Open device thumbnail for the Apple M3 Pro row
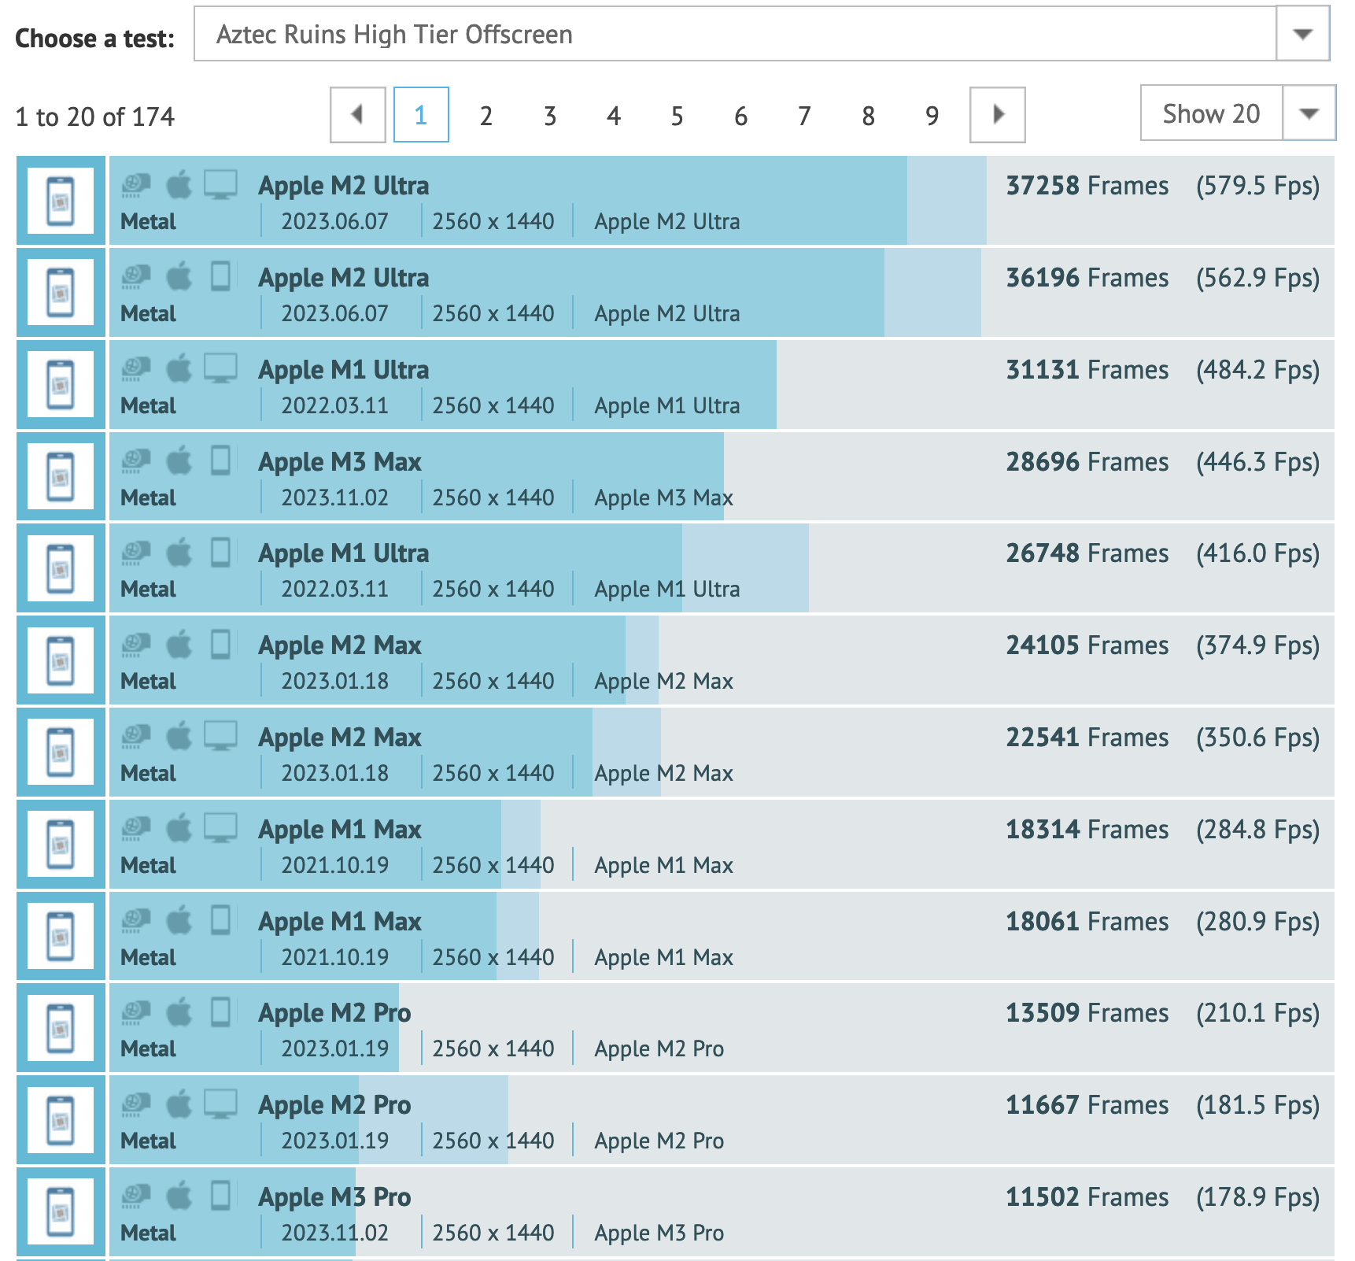The width and height of the screenshot is (1355, 1261). coord(61,1212)
